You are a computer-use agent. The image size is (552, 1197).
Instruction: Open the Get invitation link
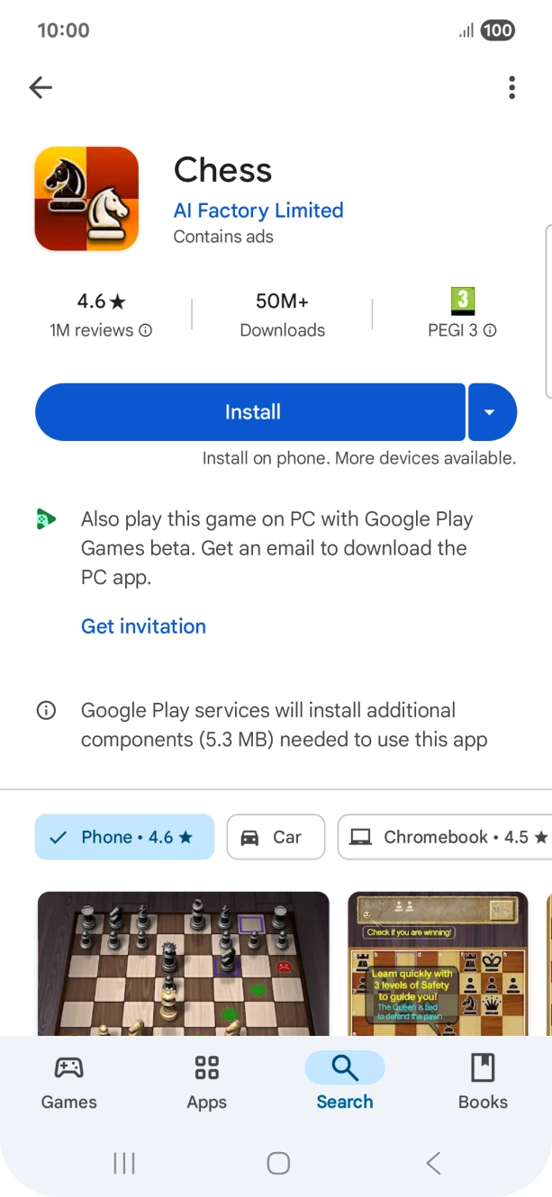143,625
